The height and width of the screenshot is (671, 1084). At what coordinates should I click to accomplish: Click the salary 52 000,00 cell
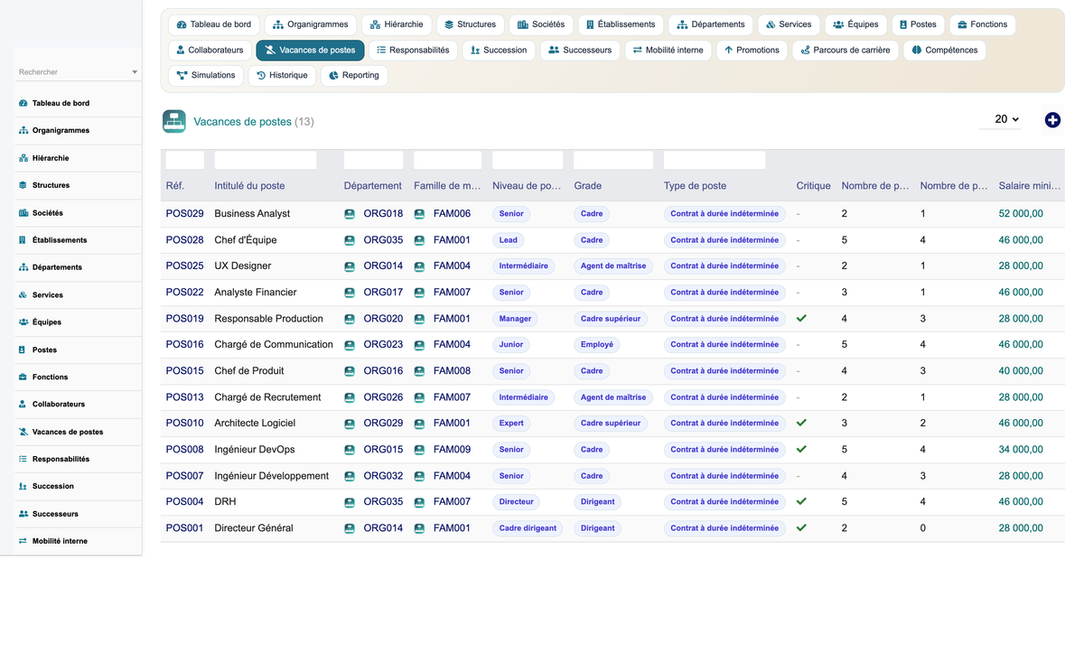tap(1021, 214)
